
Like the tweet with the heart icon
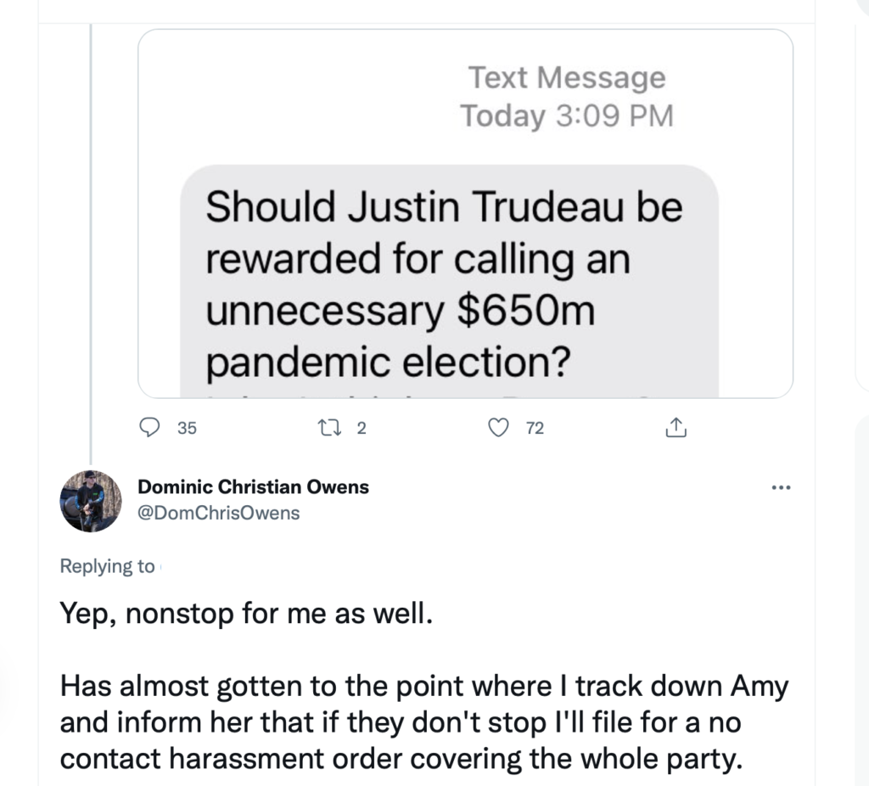pos(502,429)
